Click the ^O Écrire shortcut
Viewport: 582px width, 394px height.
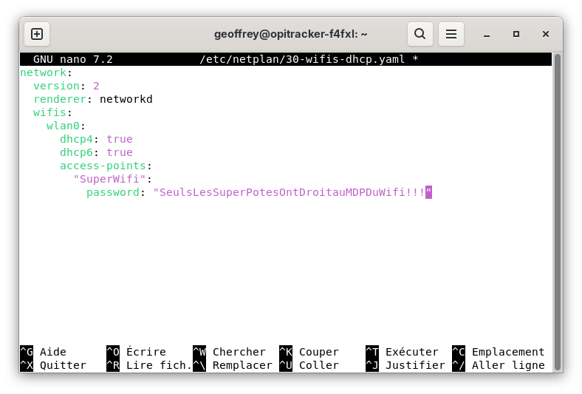[136, 352]
